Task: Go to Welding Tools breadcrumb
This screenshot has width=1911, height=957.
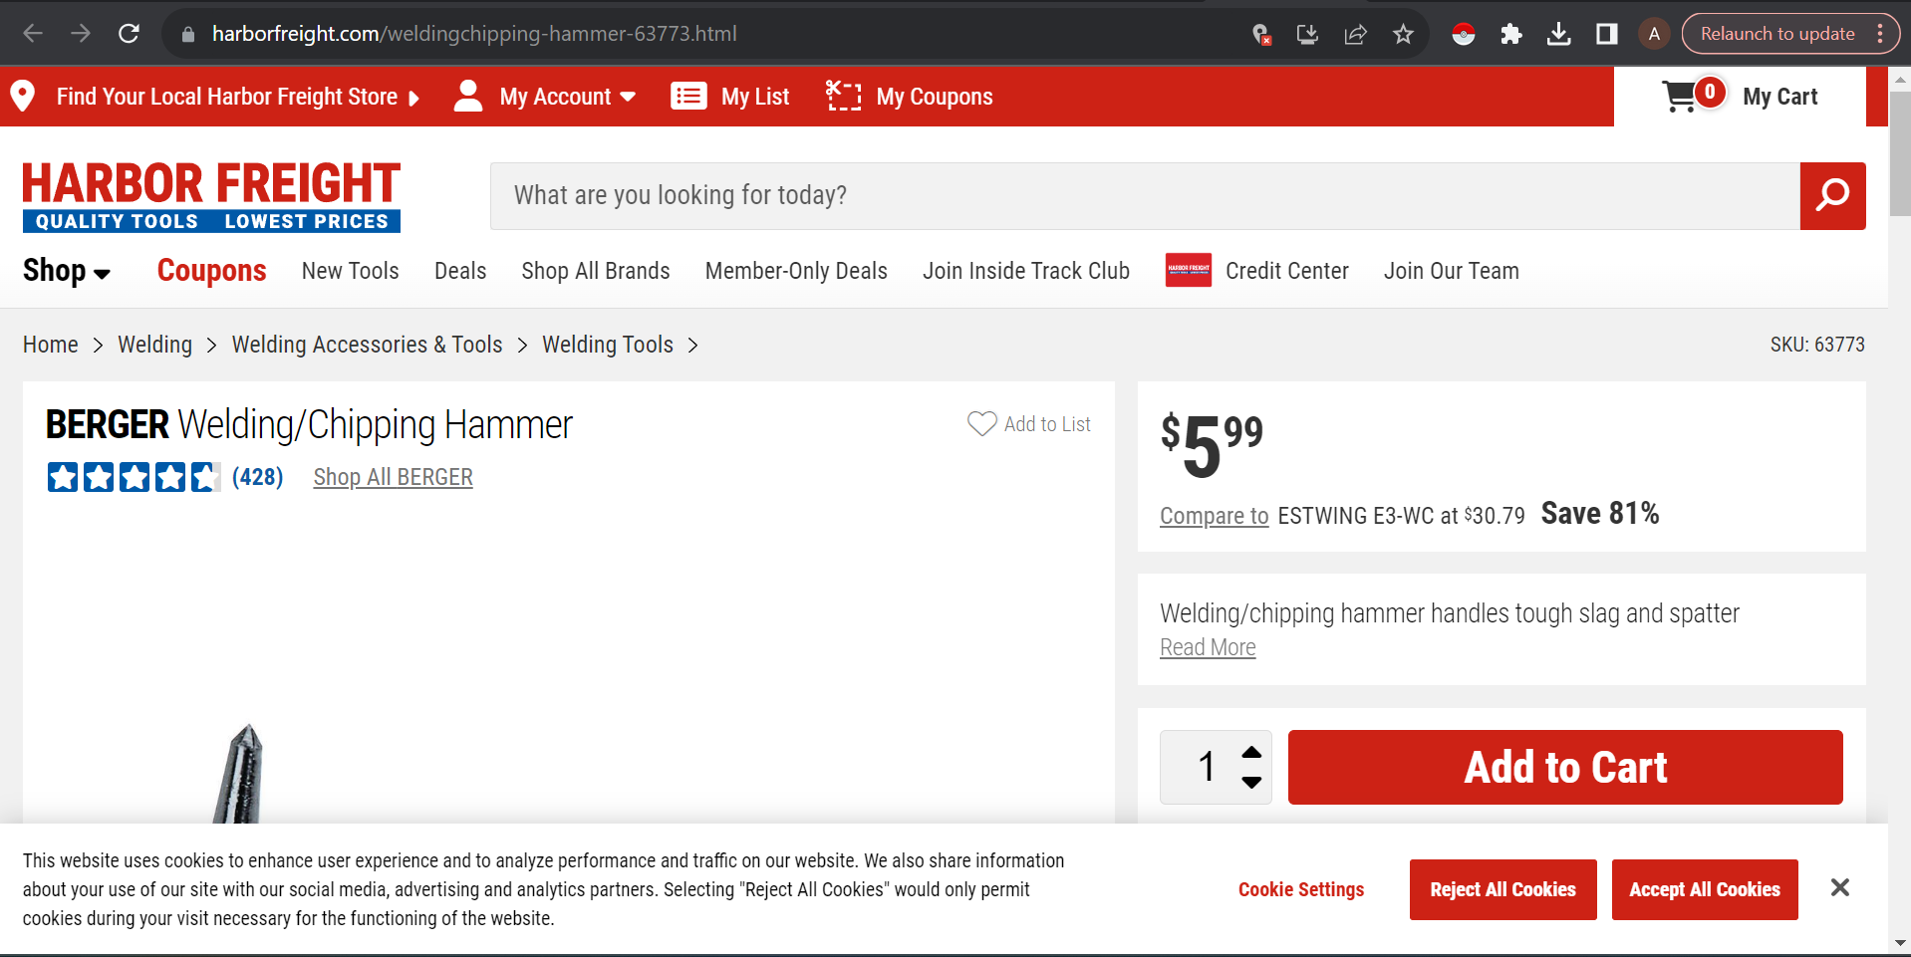Action: coord(608,345)
